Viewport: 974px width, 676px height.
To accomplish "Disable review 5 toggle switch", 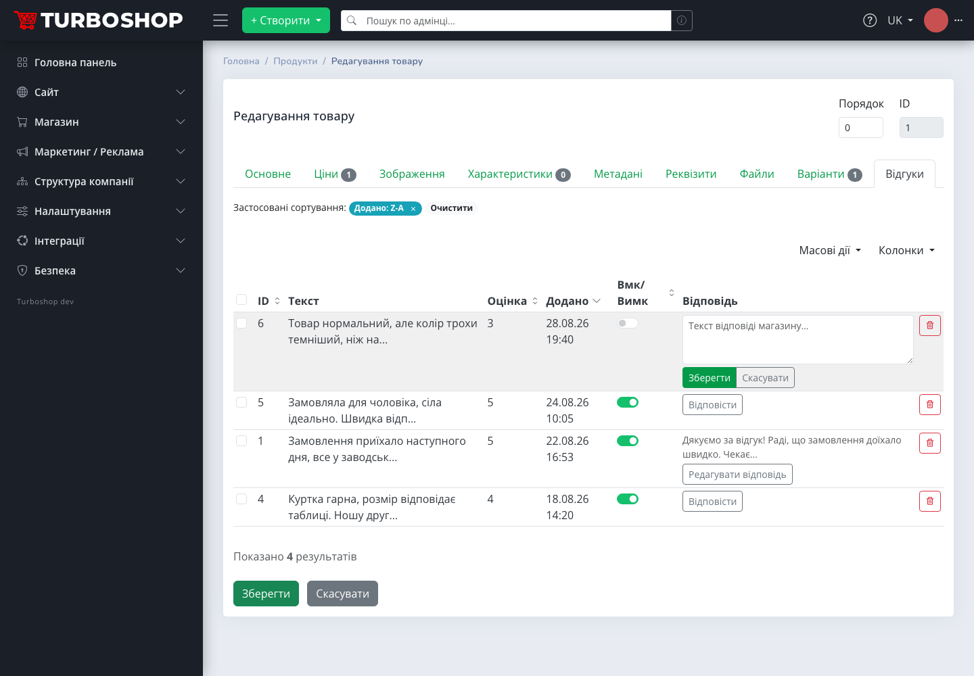I will click(628, 402).
